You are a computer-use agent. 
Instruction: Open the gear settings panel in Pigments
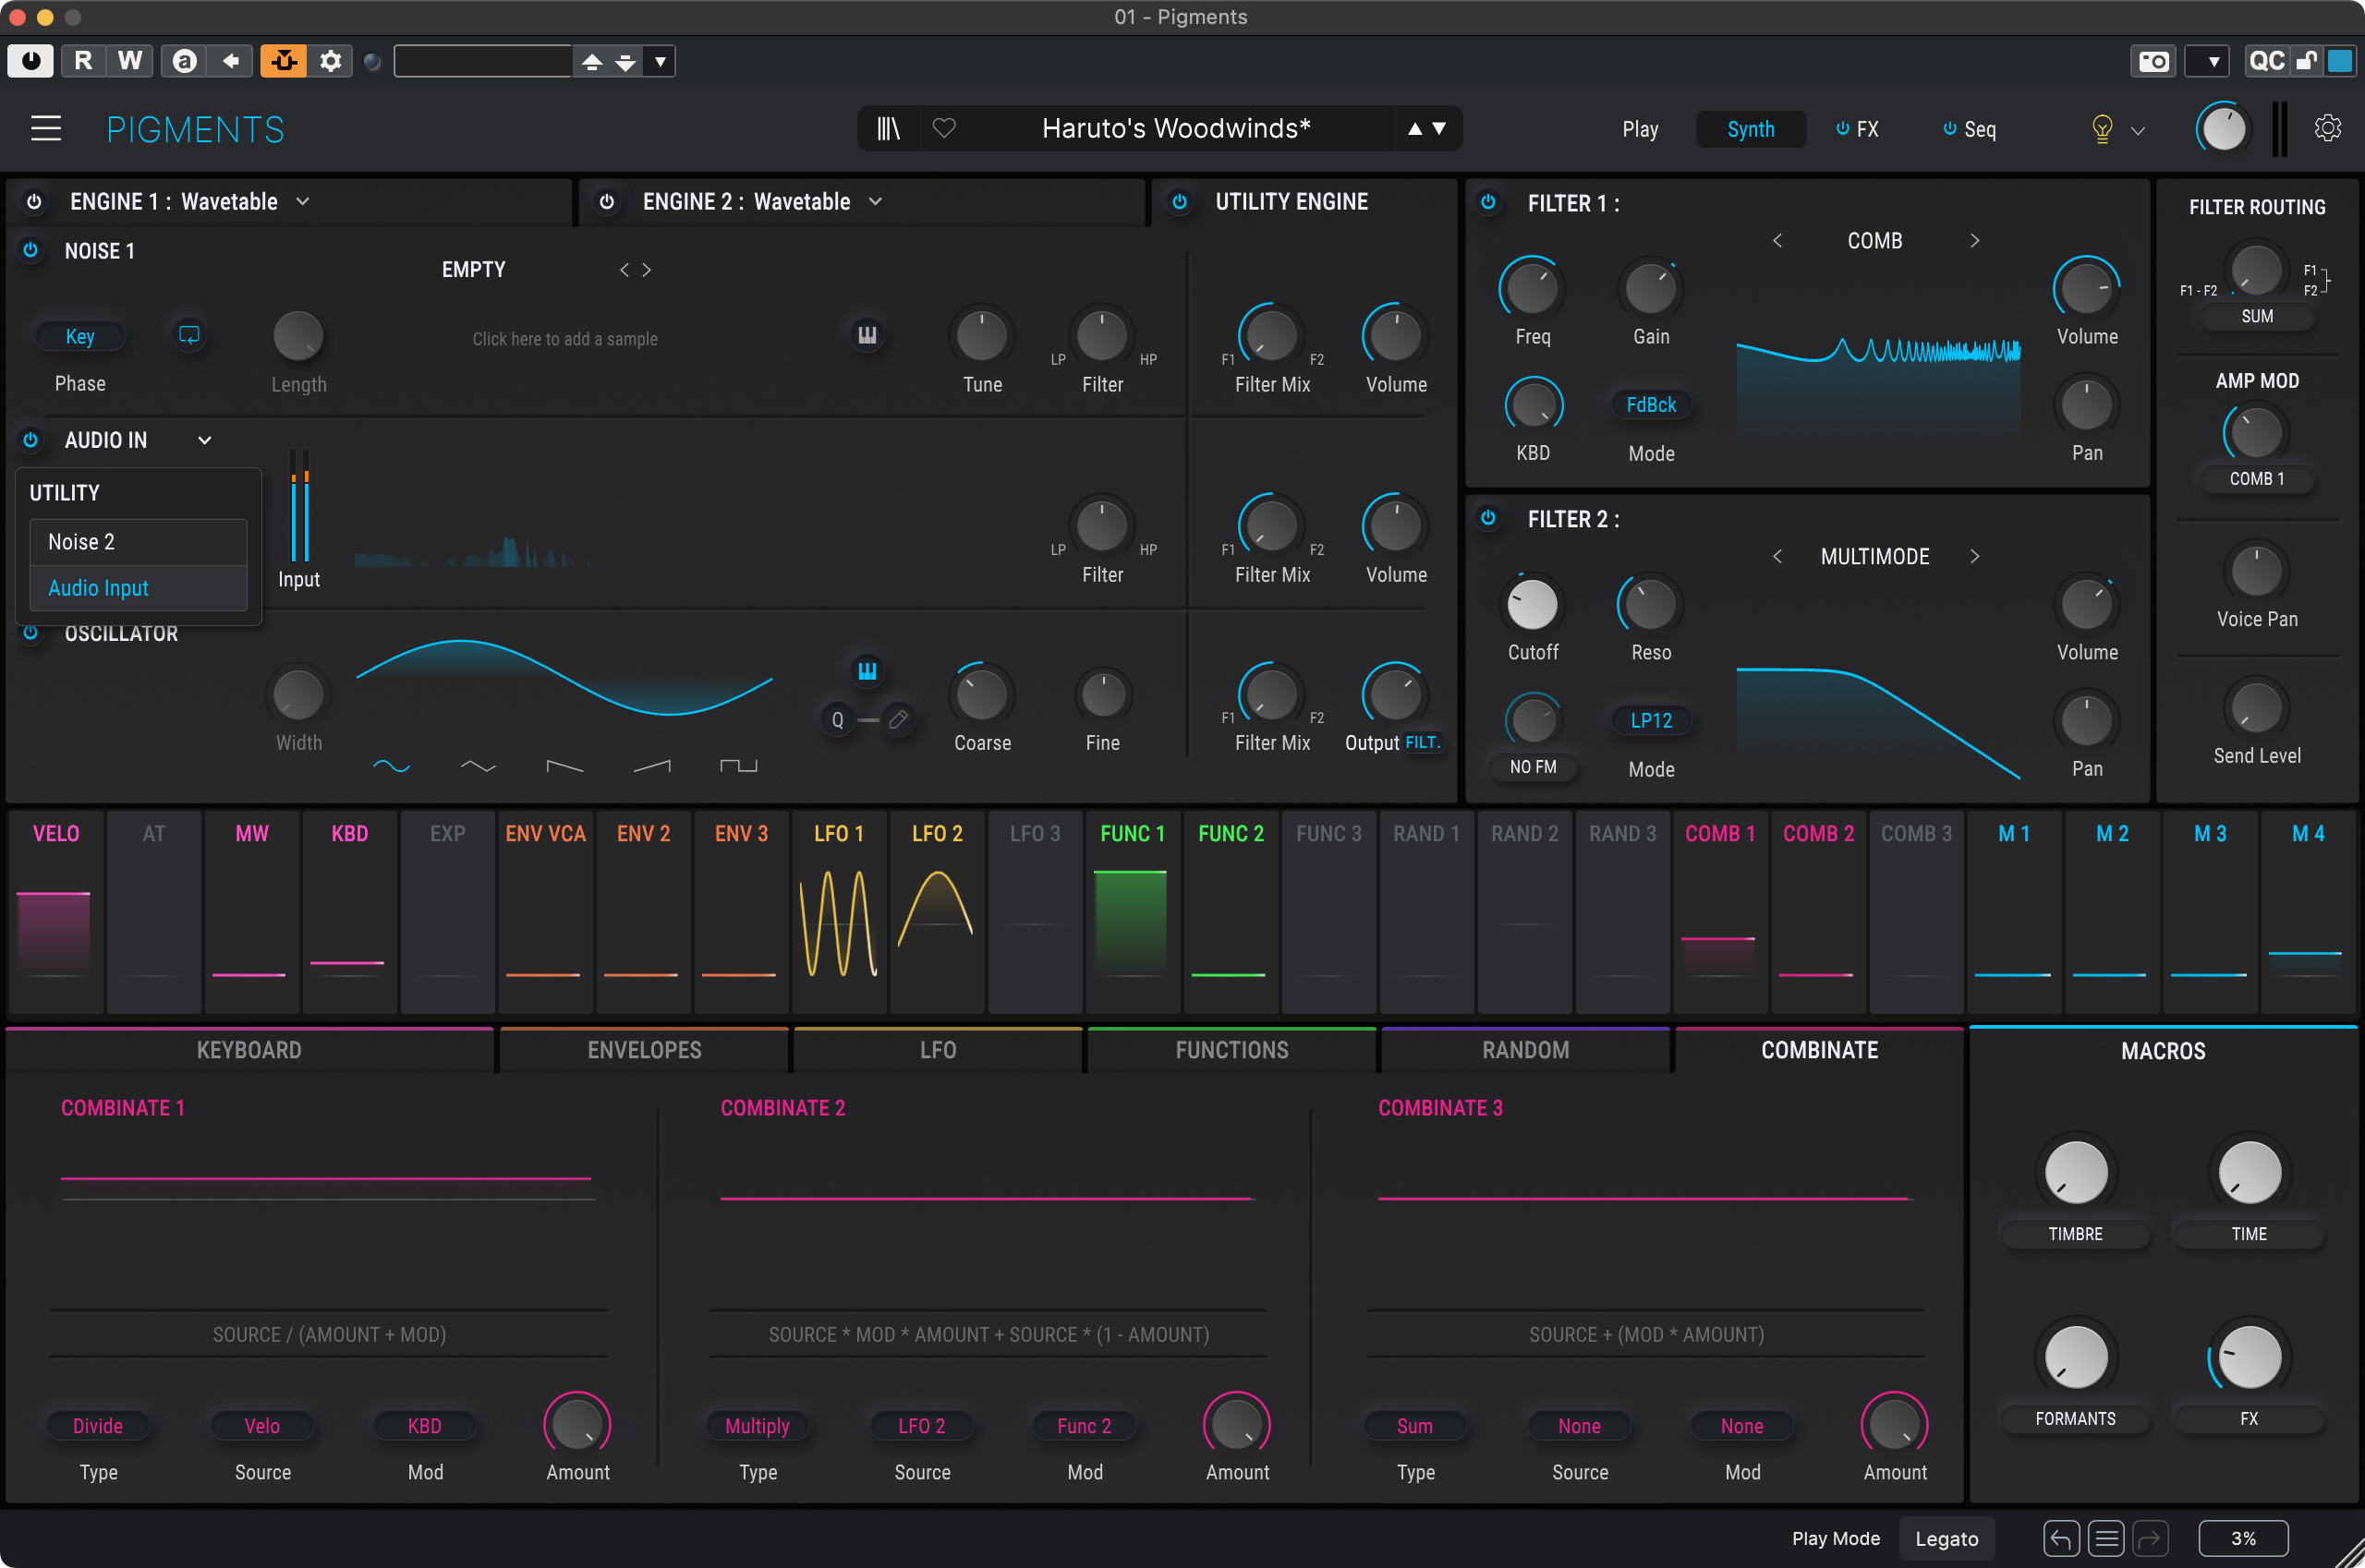click(x=2327, y=128)
